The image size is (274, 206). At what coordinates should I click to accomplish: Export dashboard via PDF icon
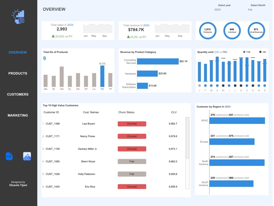click(9, 156)
